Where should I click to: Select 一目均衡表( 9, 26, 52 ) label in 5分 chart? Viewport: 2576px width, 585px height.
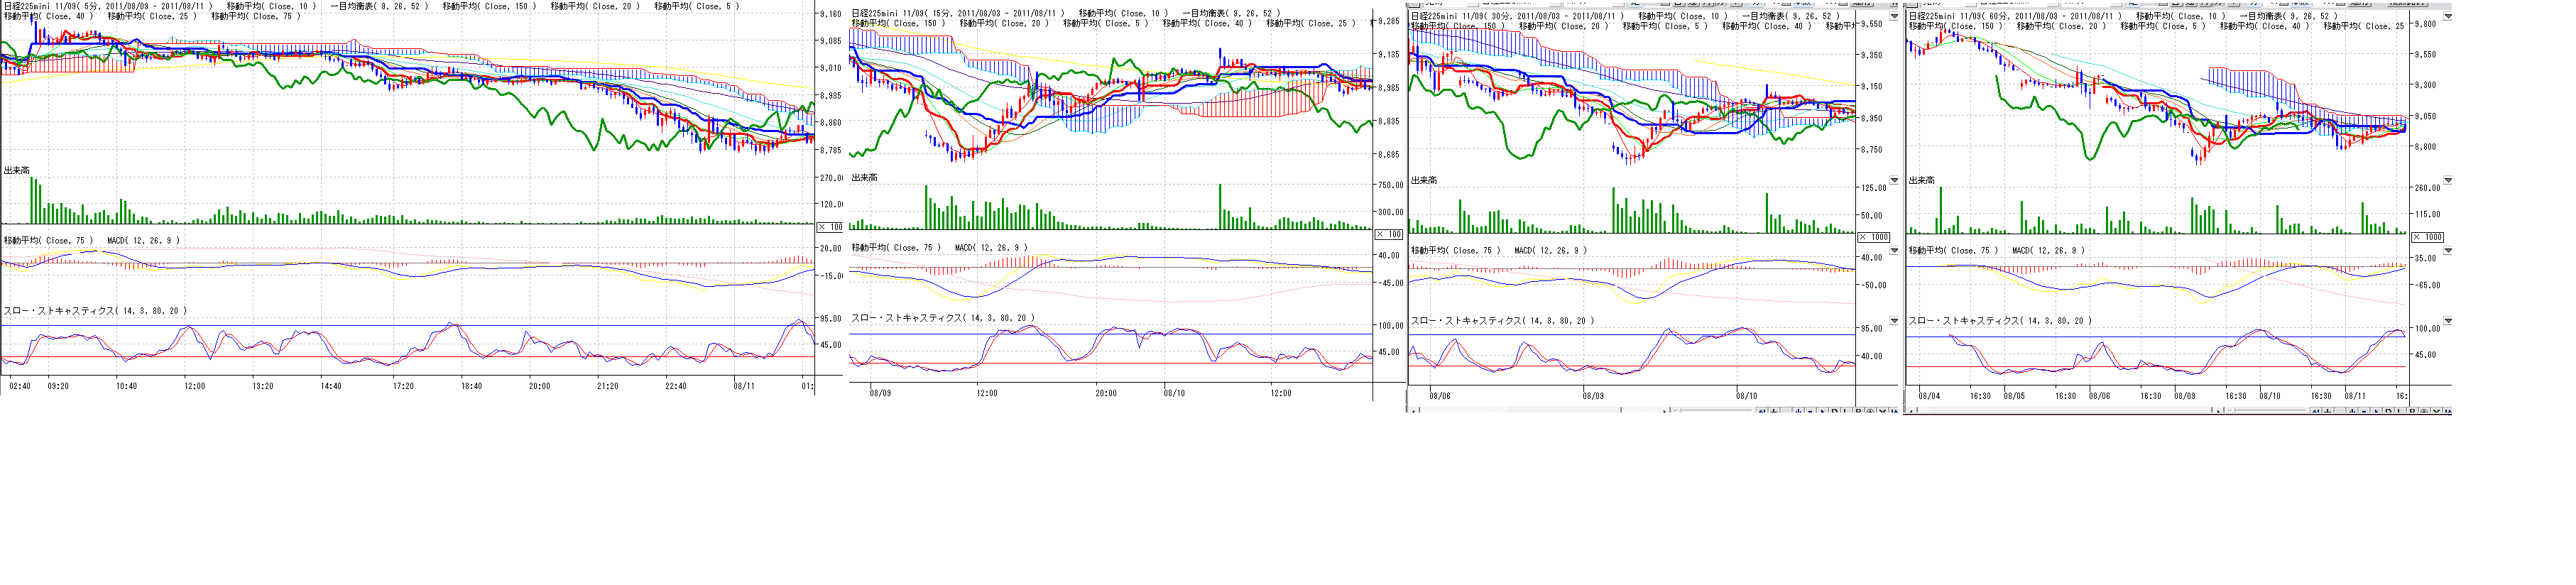(379, 6)
